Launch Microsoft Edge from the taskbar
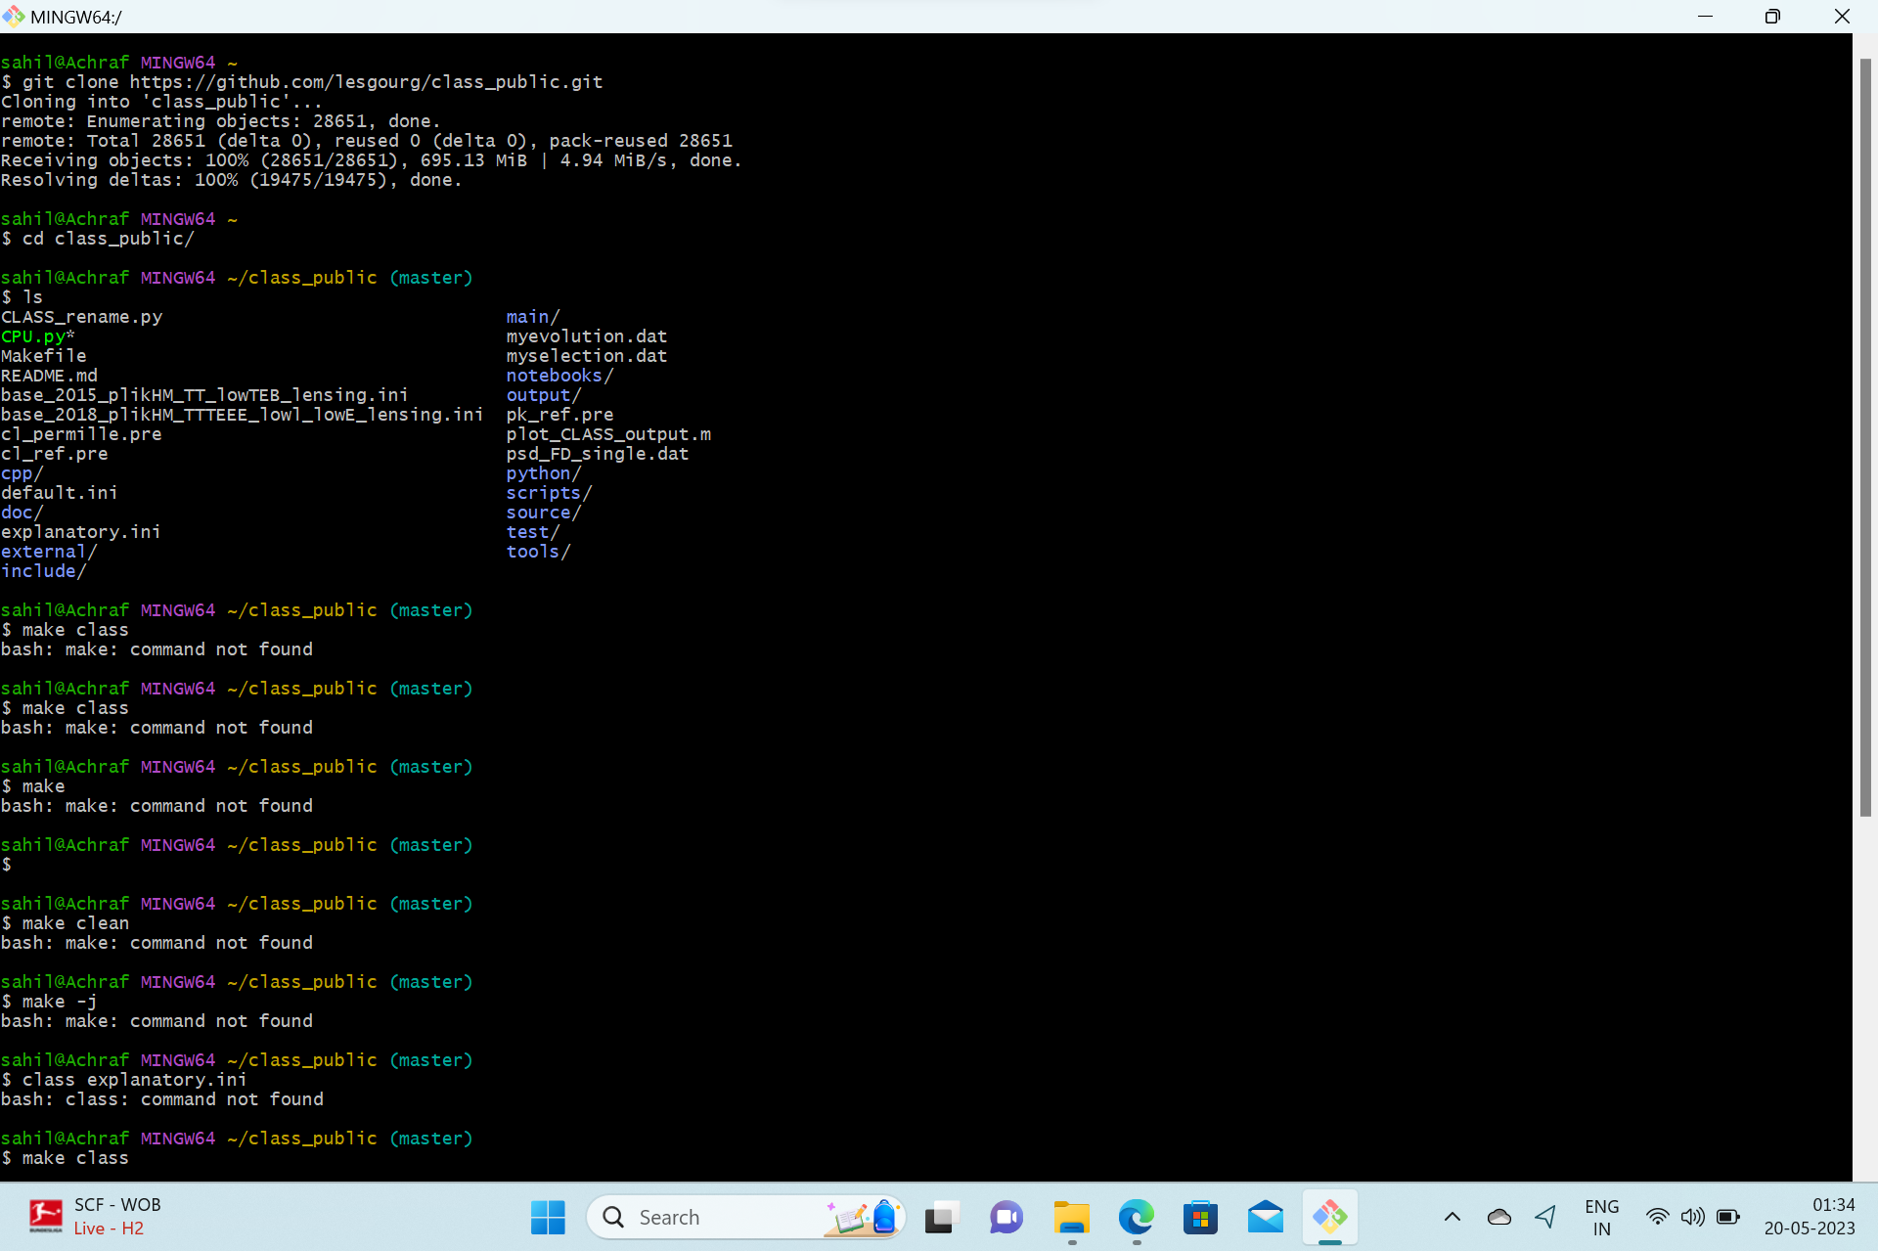The height and width of the screenshot is (1251, 1878). click(x=1135, y=1217)
